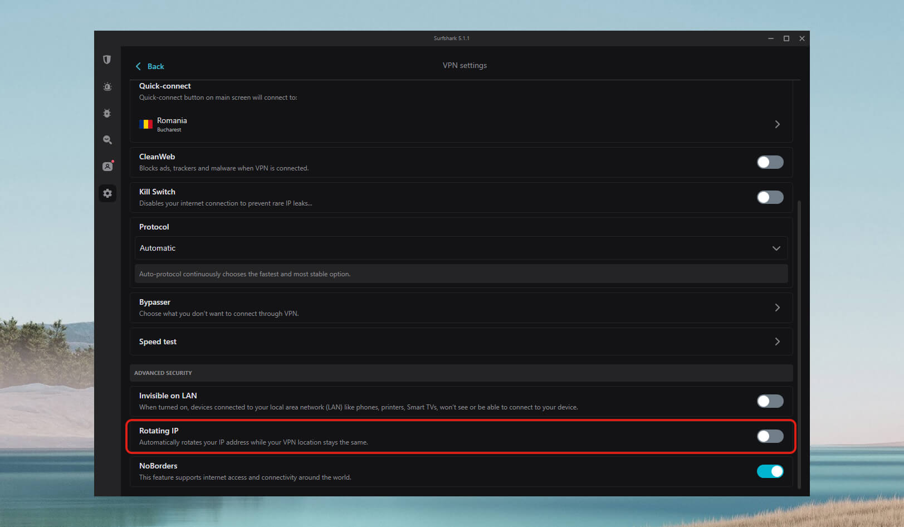
Task: Click the Kill Switch title
Action: tap(157, 192)
